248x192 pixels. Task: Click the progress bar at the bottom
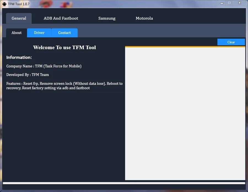pyautogui.click(x=124, y=183)
